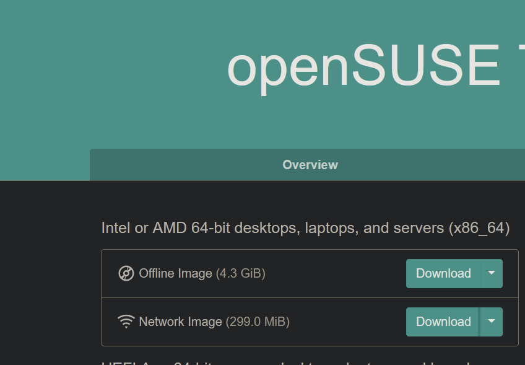Select the x86_64 desktops and servers heading
The image size is (525, 365).
coord(305,228)
